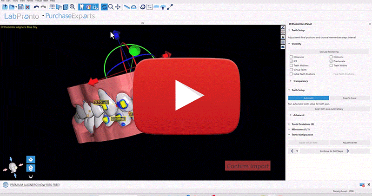Click the list options toolbar icon
Viewport: 372px width, 196px height.
[149, 7]
